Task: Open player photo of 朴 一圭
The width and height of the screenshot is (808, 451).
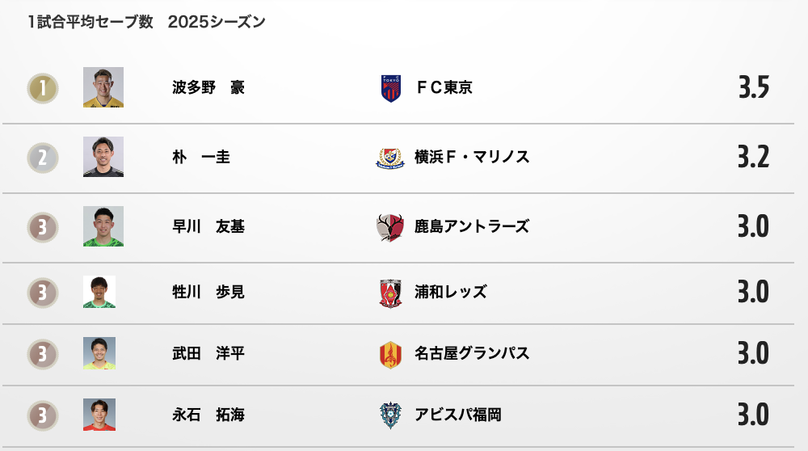Action: click(x=103, y=157)
